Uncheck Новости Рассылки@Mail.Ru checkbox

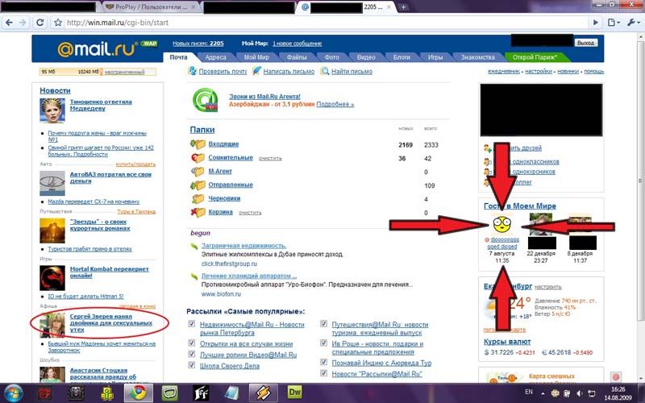coord(324,373)
